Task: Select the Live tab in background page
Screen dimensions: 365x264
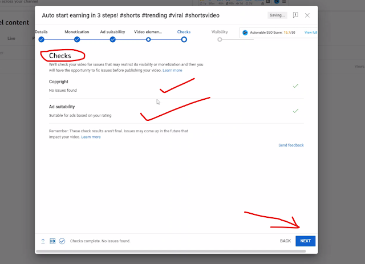Action: (11, 38)
